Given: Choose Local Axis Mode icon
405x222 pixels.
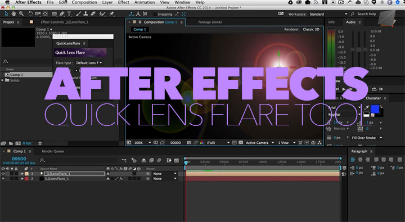Looking at the screenshot, I should tap(131, 14).
